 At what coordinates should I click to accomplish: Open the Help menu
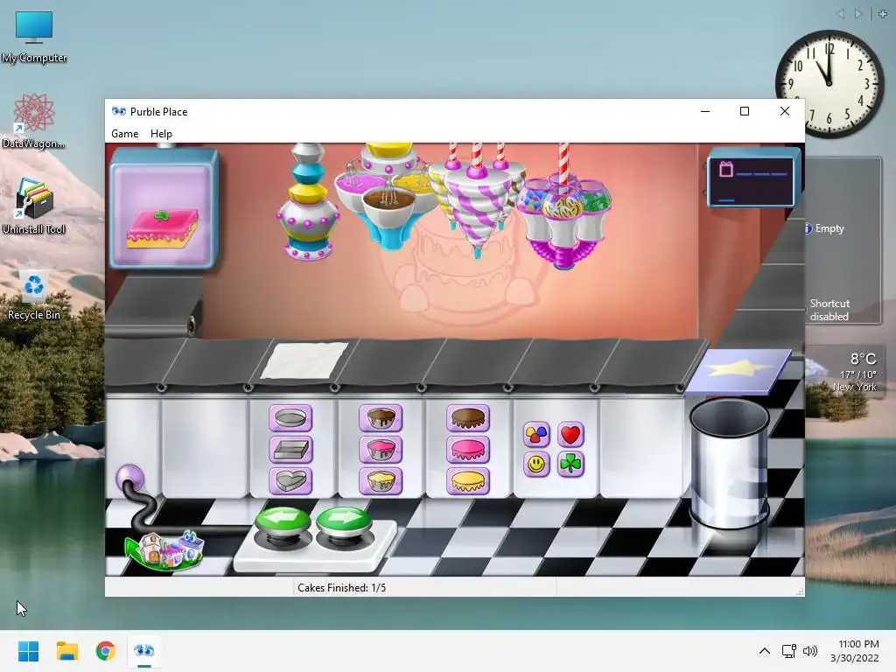161,134
